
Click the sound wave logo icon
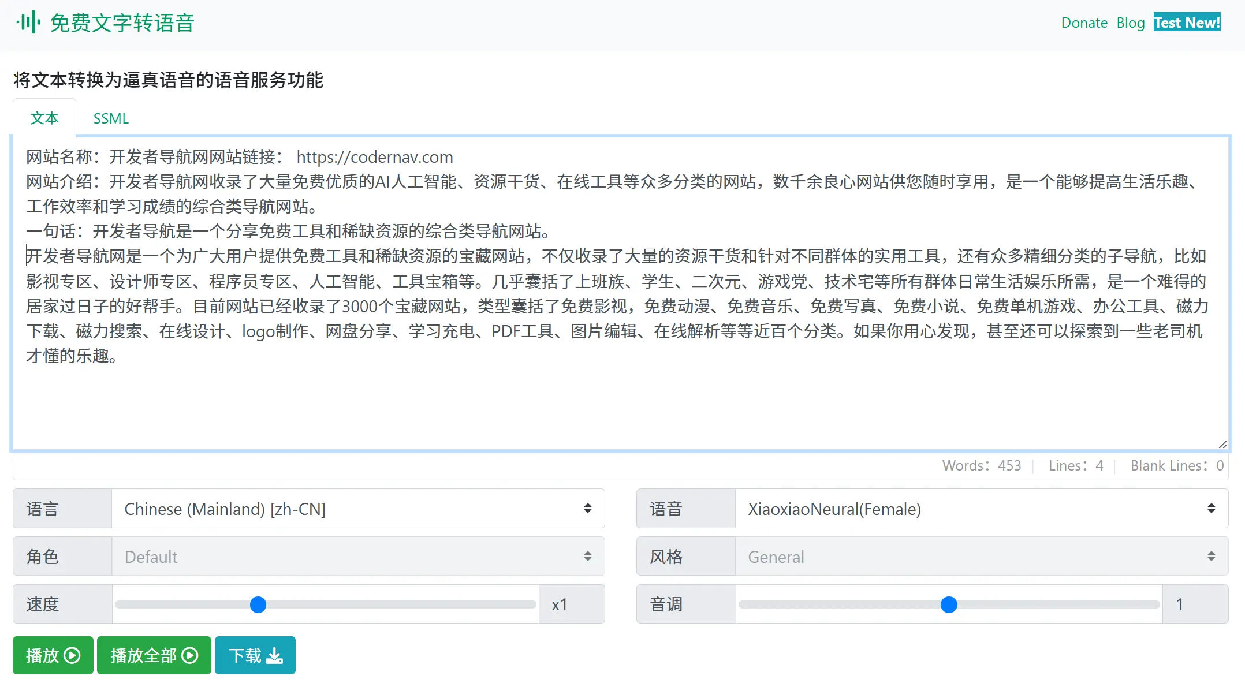(28, 23)
